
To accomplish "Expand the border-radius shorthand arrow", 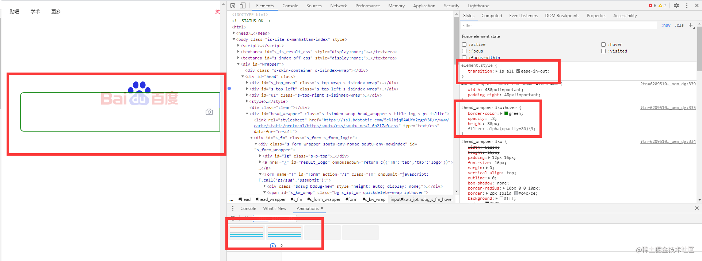I will pyautogui.click(x=504, y=188).
